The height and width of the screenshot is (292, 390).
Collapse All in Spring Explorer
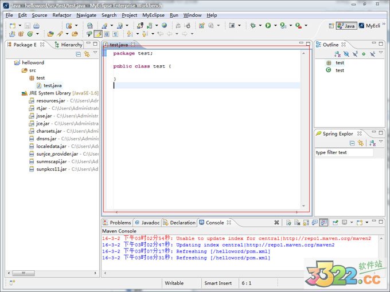pyautogui.click(x=352, y=143)
